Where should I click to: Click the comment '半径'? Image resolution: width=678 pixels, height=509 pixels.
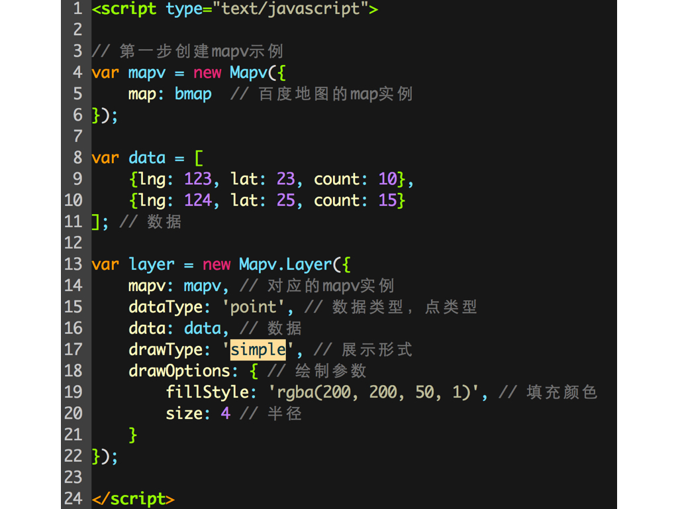tap(285, 414)
